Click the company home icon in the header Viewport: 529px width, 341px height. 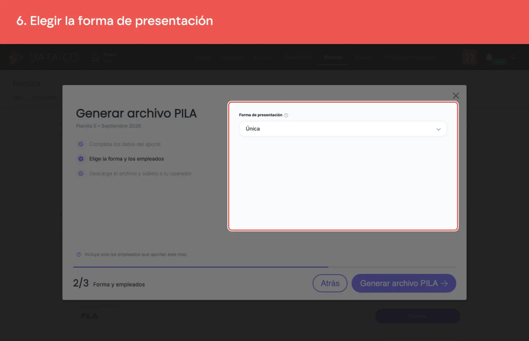(95, 58)
